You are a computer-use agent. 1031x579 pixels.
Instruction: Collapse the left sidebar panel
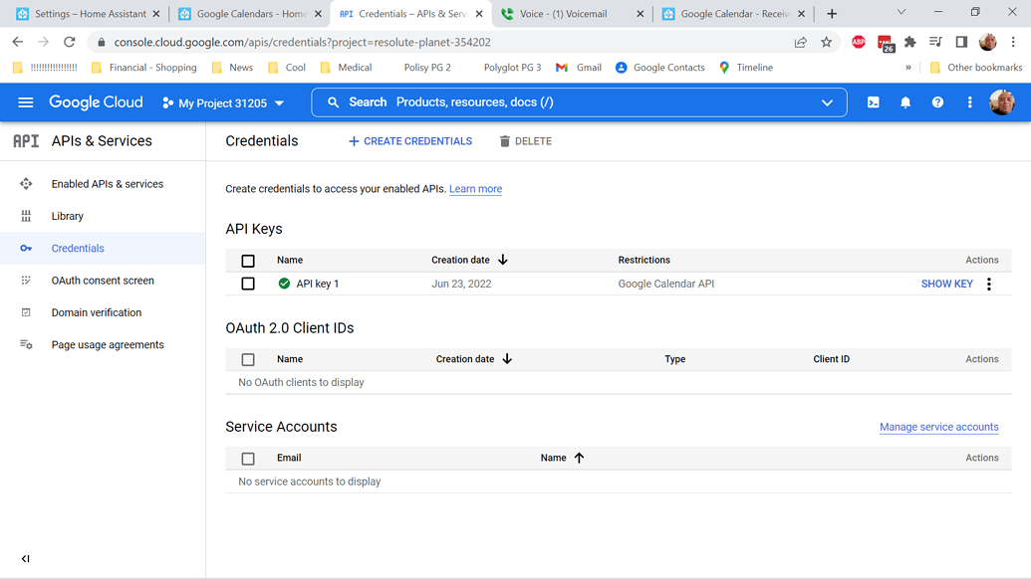[26, 559]
